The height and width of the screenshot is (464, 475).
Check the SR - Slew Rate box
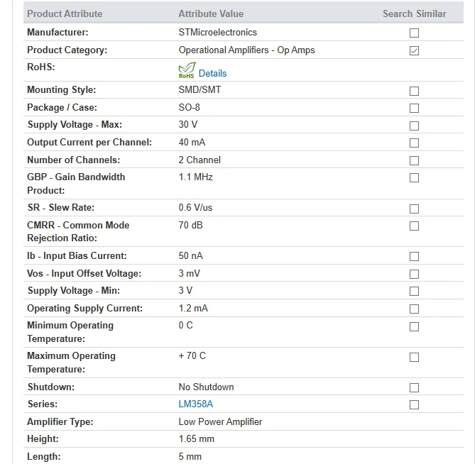click(414, 209)
